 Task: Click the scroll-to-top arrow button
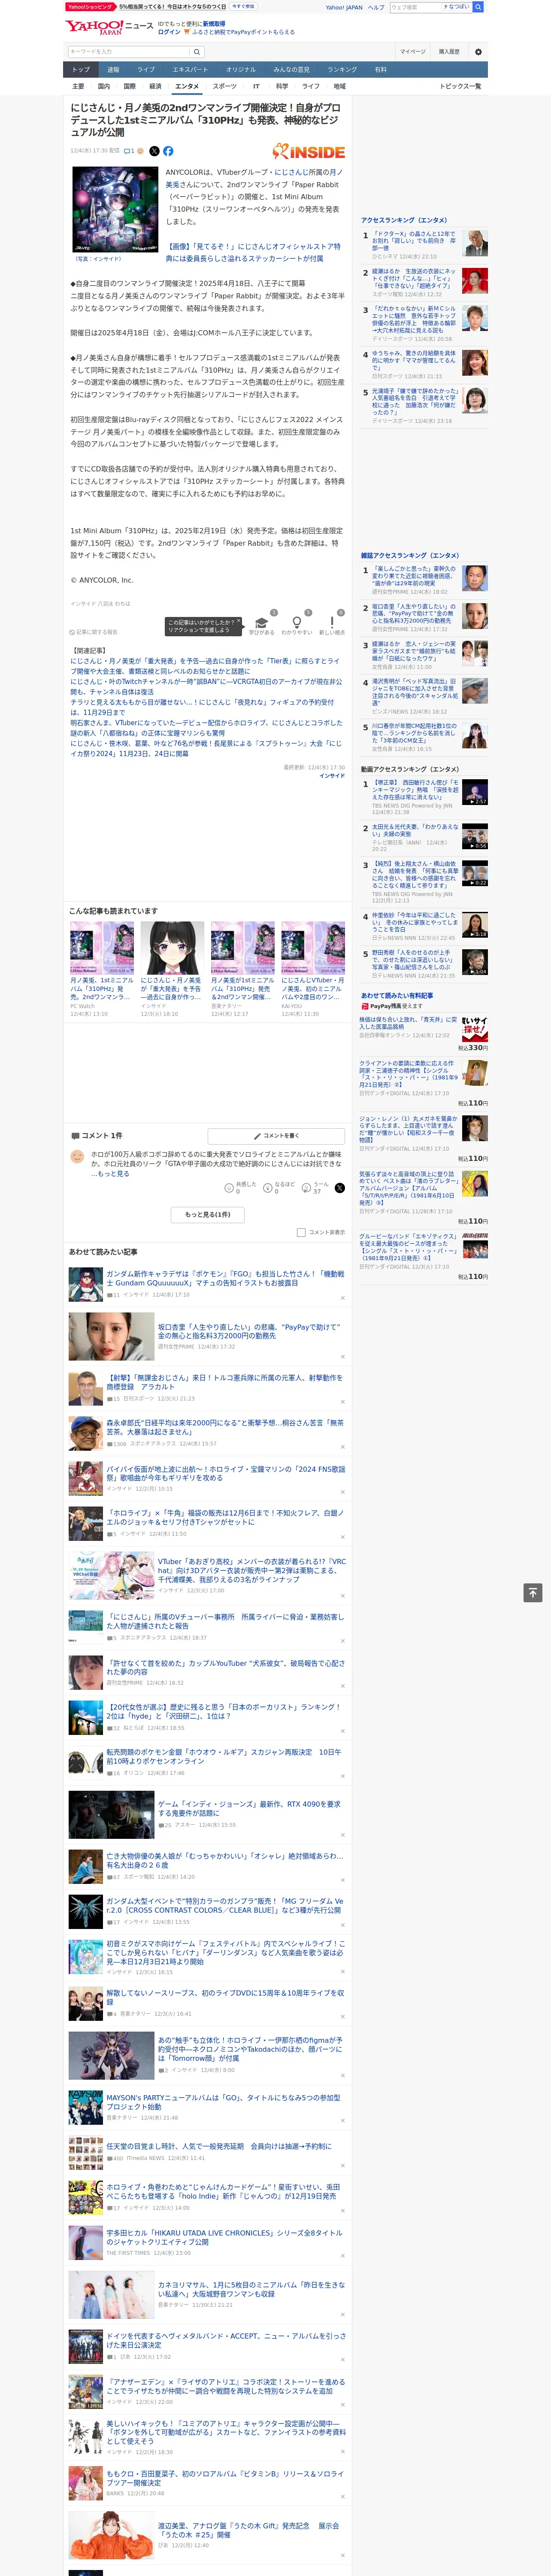tap(533, 1592)
